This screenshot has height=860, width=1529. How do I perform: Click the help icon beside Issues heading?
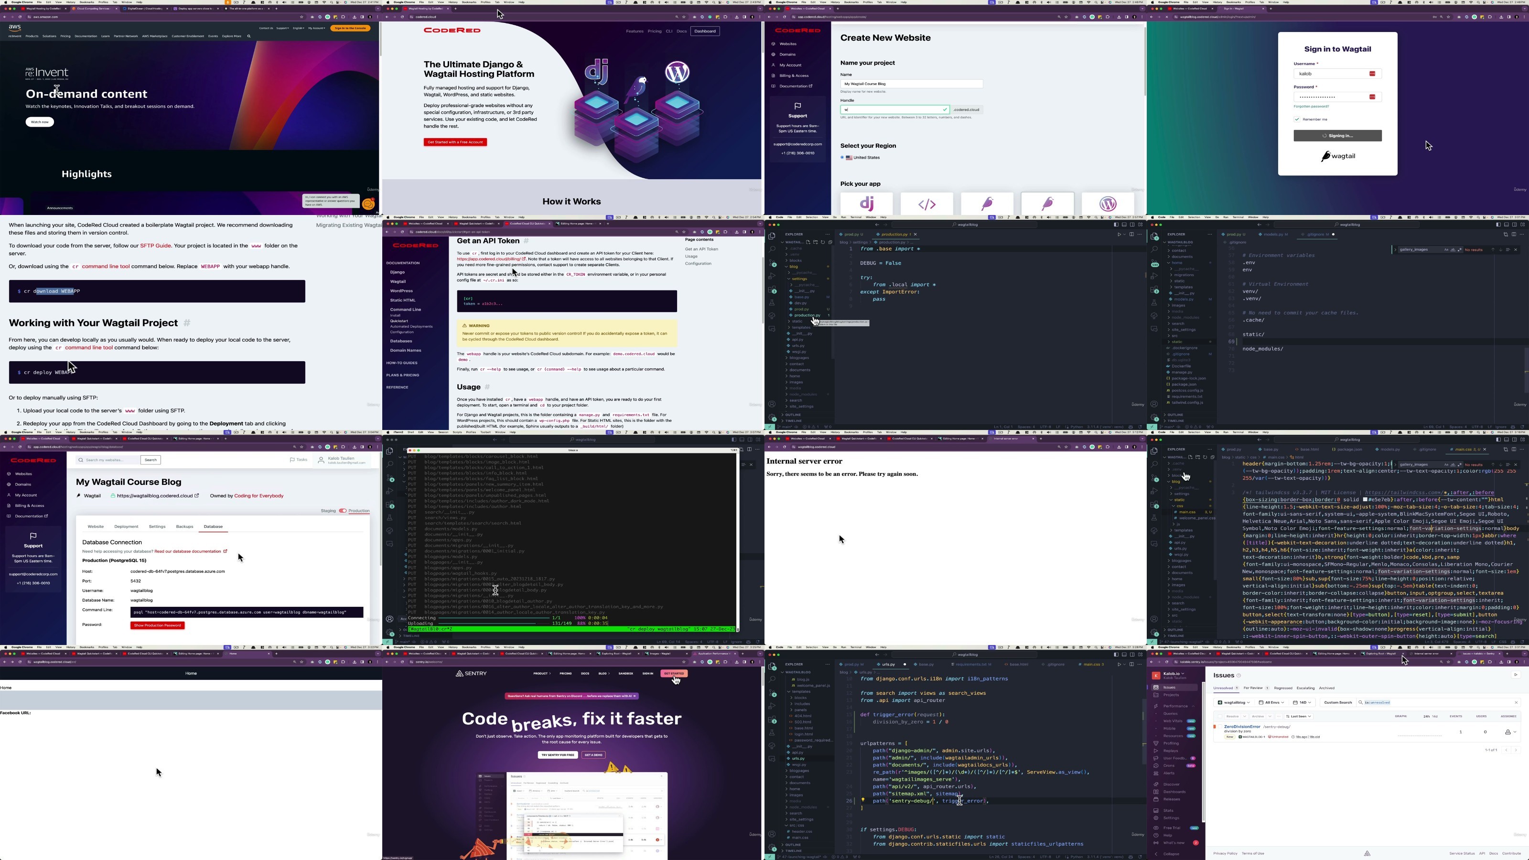coord(1239,676)
